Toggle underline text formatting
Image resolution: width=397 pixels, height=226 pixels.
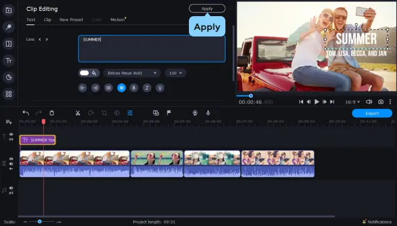pyautogui.click(x=160, y=88)
